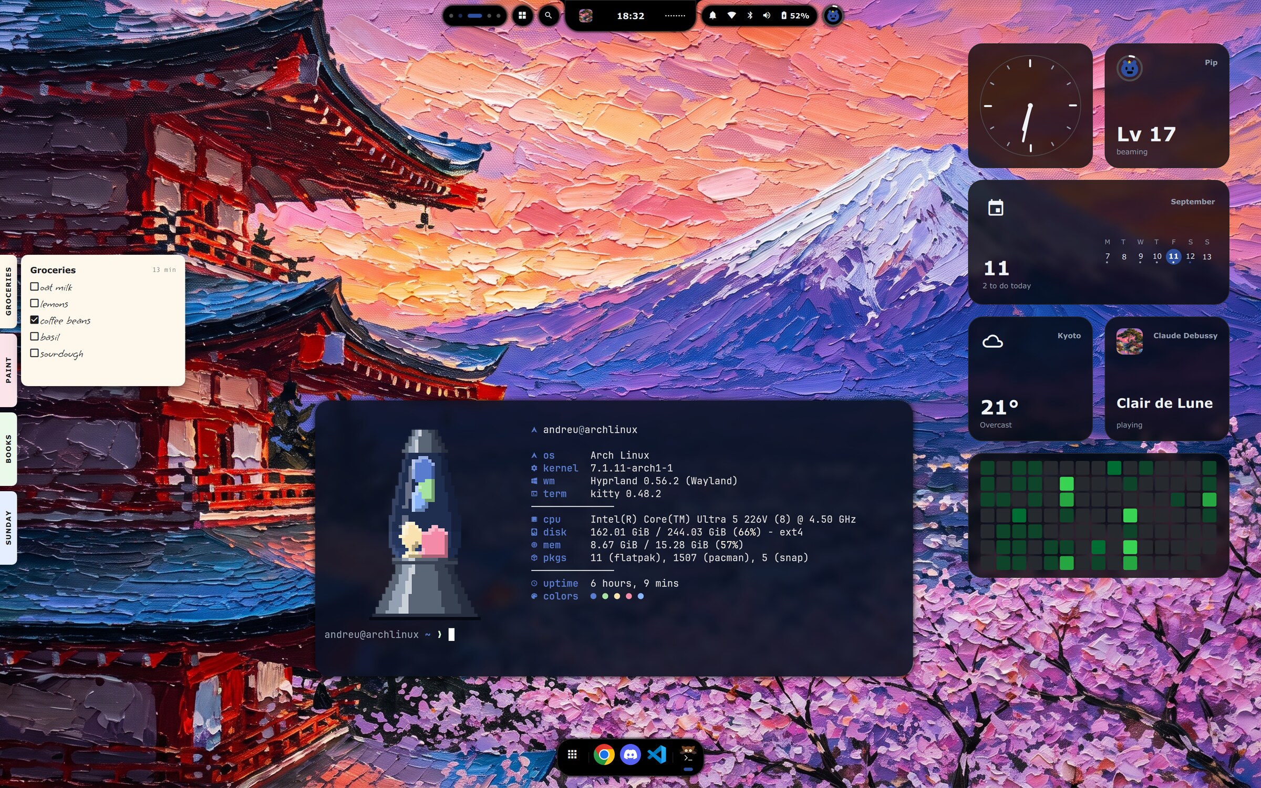Launch Google Chrome from the dock
Viewport: 1261px width, 788px height.
604,755
